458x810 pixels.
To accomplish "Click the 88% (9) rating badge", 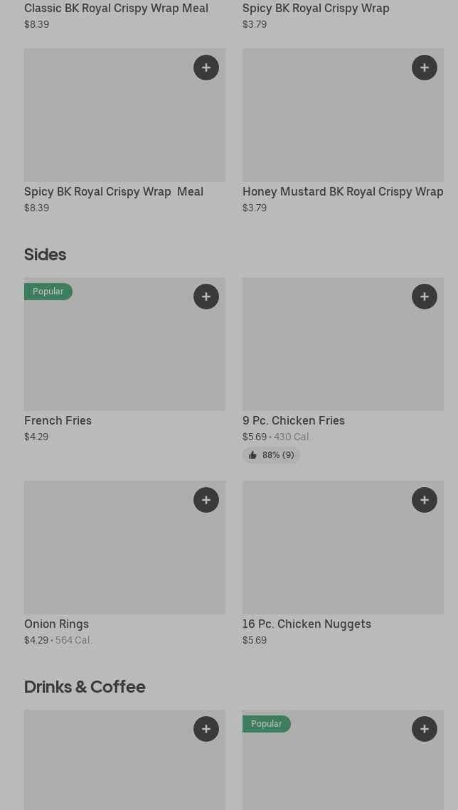I will point(272,455).
